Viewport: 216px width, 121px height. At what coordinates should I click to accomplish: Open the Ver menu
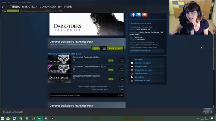pos(9,2)
